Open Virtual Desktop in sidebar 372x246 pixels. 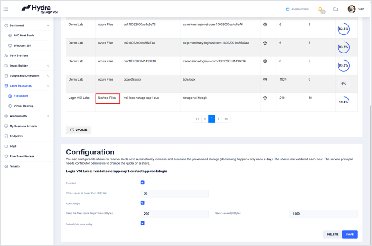click(x=23, y=106)
